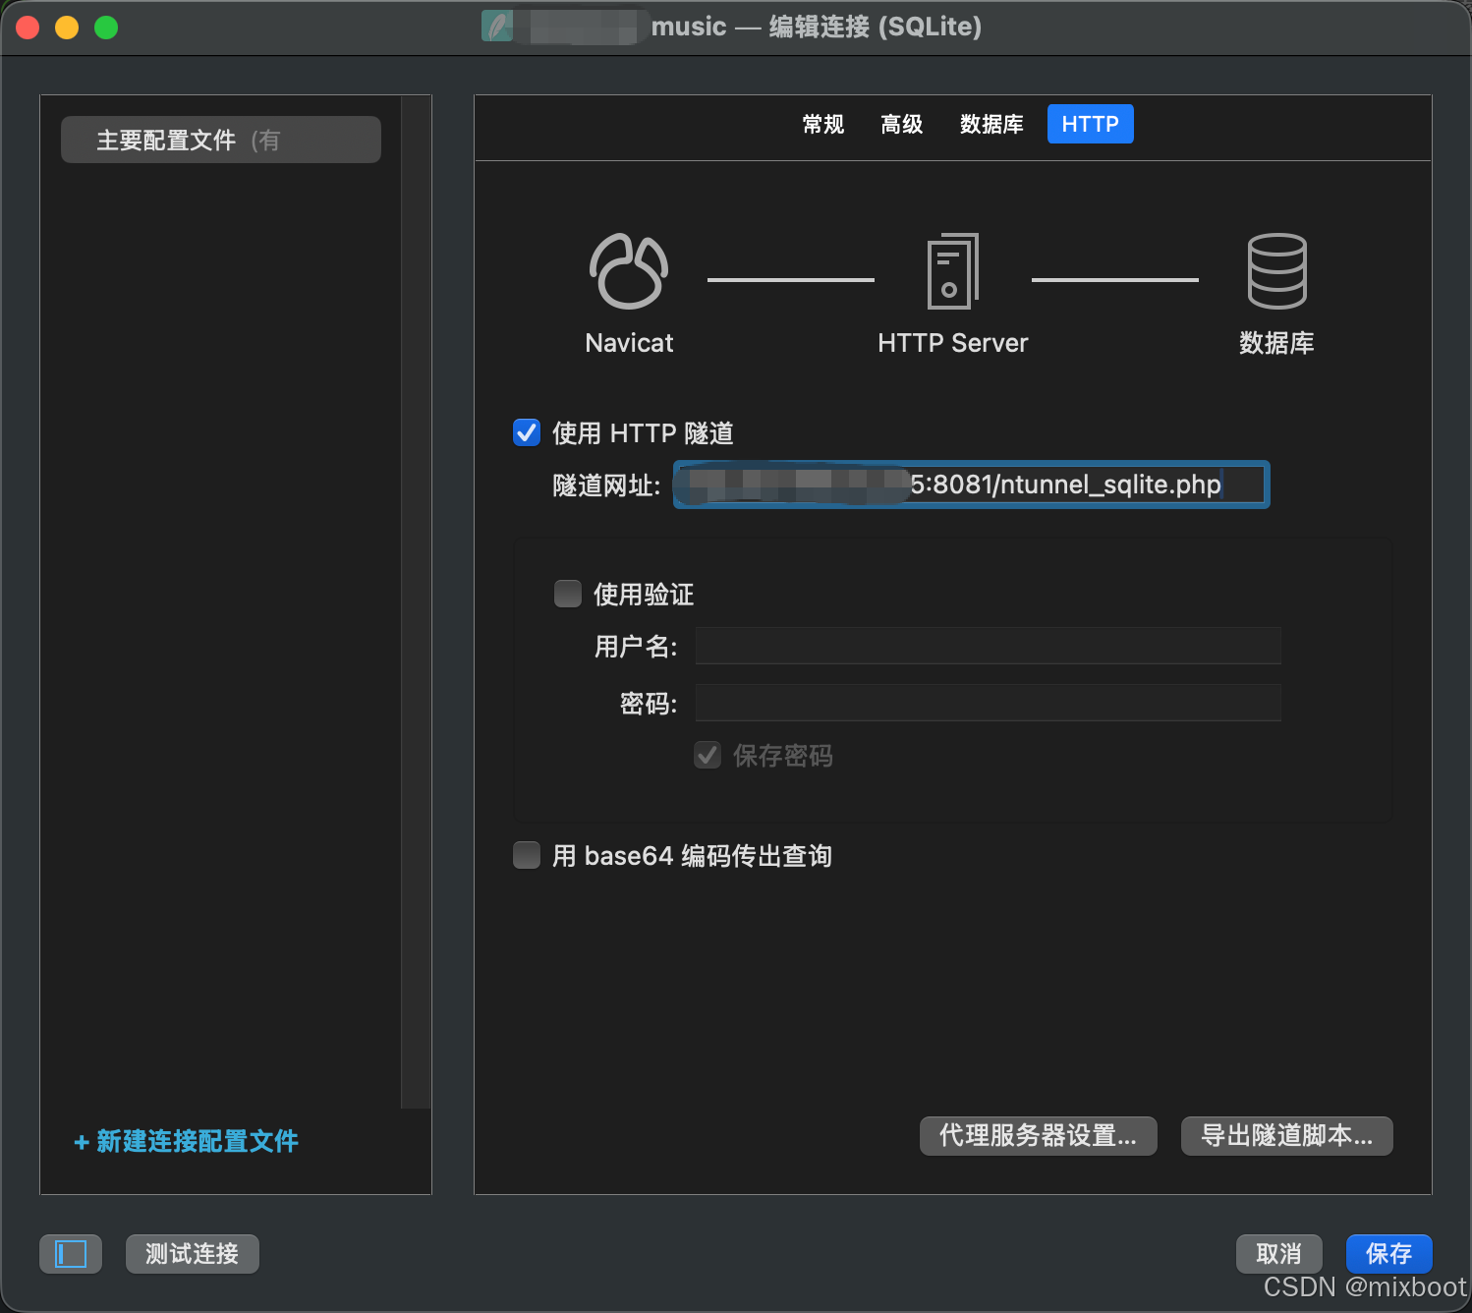Enable base64 编码传出查询 checkbox
Viewport: 1472px width, 1313px height.
pyautogui.click(x=527, y=855)
